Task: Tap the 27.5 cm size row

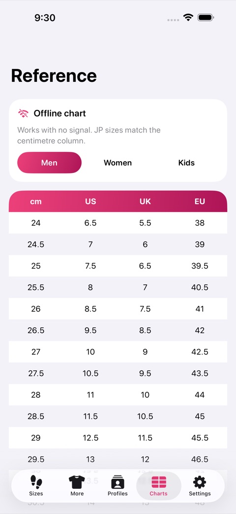Action: 118,374
